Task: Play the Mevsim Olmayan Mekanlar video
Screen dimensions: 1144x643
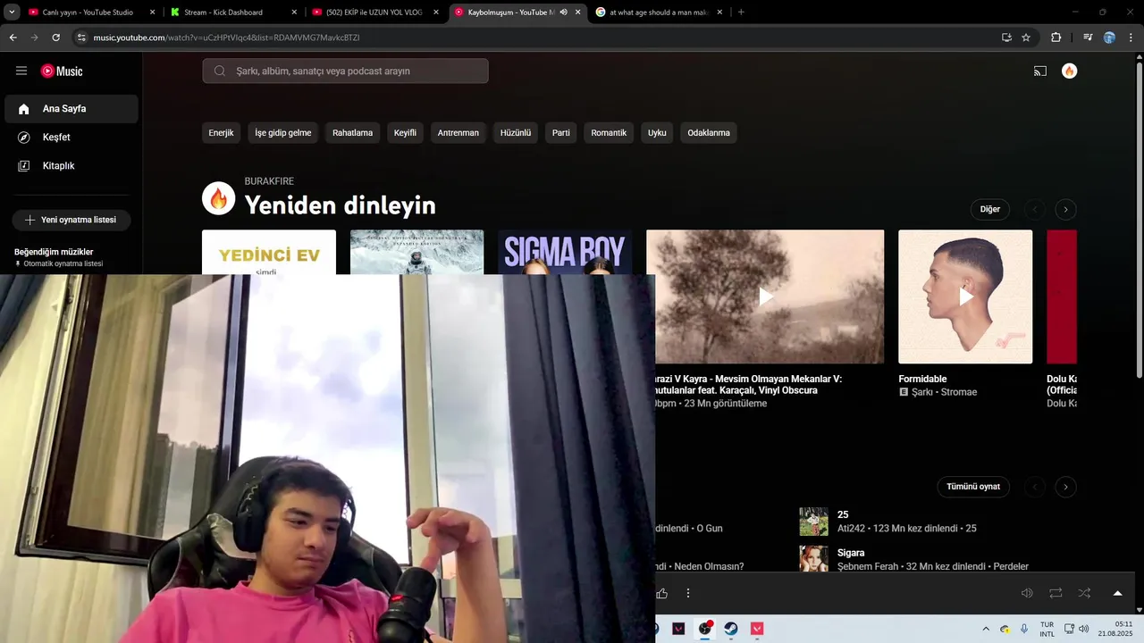Action: click(765, 296)
